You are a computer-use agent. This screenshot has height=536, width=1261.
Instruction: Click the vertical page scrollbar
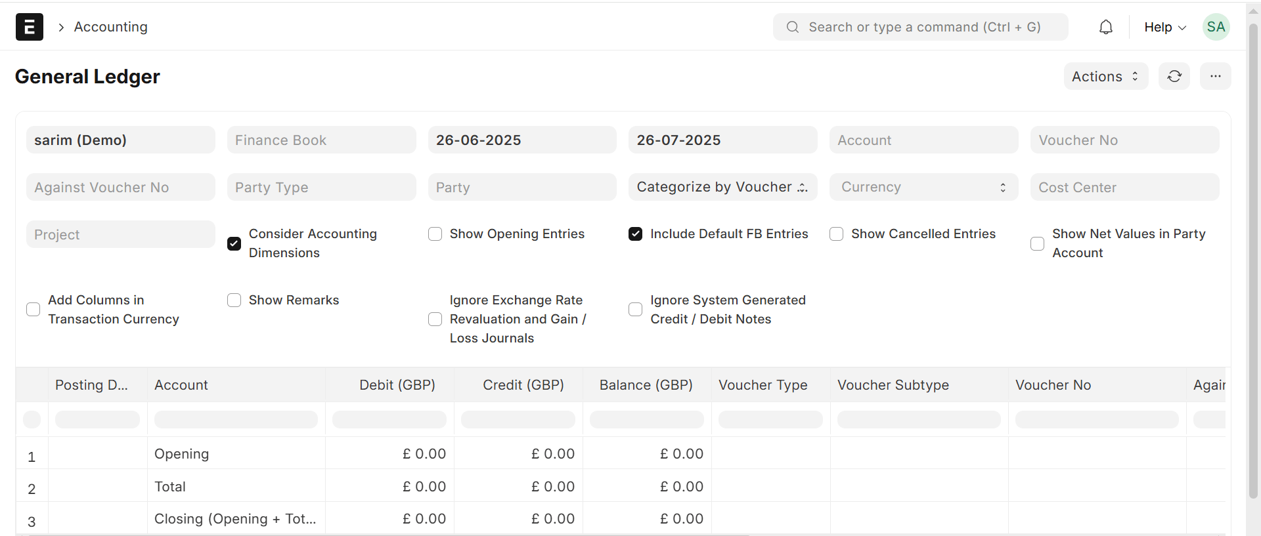[1253, 262]
